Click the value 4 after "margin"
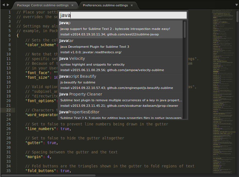 click(48, 157)
